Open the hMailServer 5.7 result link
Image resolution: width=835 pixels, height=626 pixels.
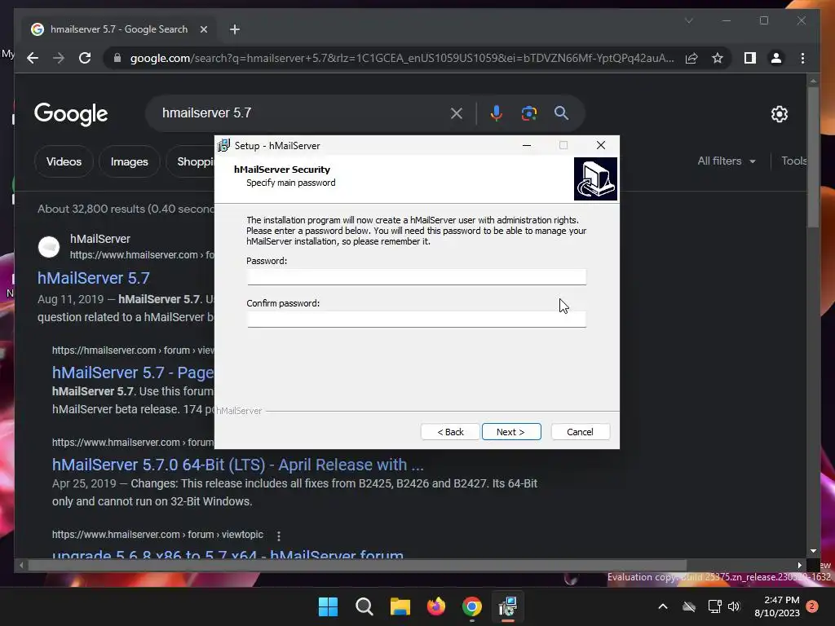pyautogui.click(x=93, y=278)
